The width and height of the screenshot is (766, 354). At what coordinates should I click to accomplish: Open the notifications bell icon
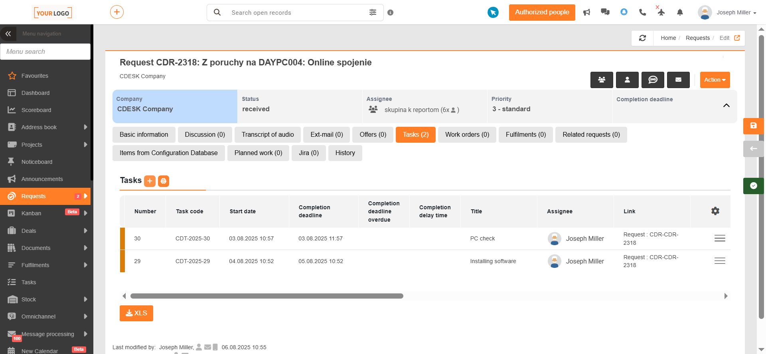(x=680, y=12)
